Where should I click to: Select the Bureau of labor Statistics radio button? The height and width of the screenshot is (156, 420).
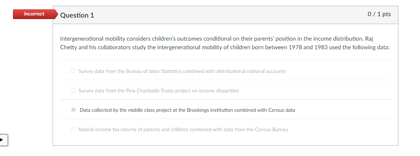(73, 71)
